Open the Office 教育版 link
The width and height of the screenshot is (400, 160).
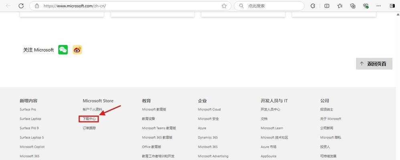pyautogui.click(x=152, y=147)
